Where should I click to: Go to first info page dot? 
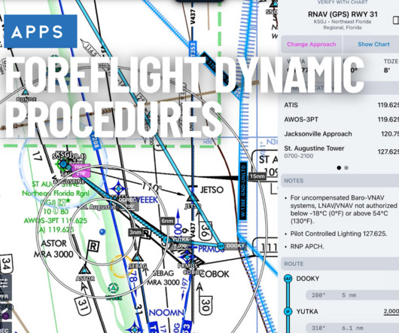tap(339, 168)
